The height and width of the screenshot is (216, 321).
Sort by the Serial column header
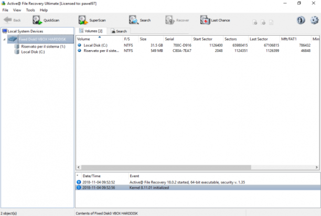click(178, 39)
